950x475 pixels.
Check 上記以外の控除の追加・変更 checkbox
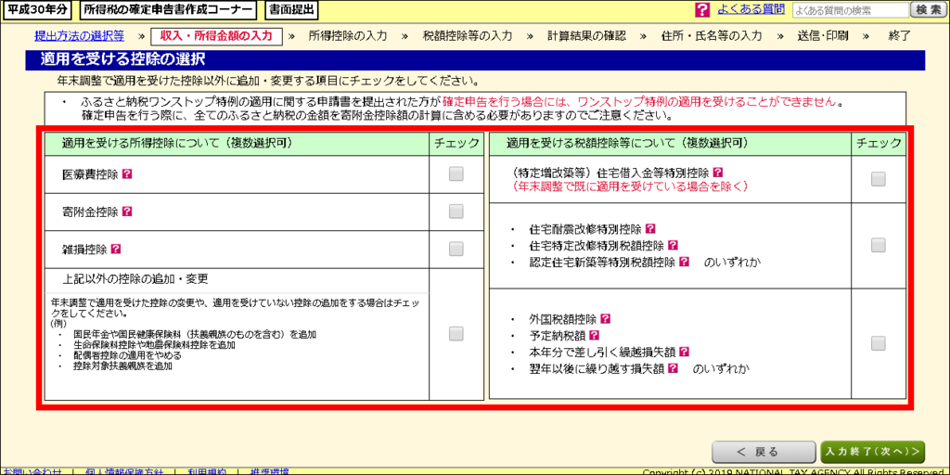point(456,333)
